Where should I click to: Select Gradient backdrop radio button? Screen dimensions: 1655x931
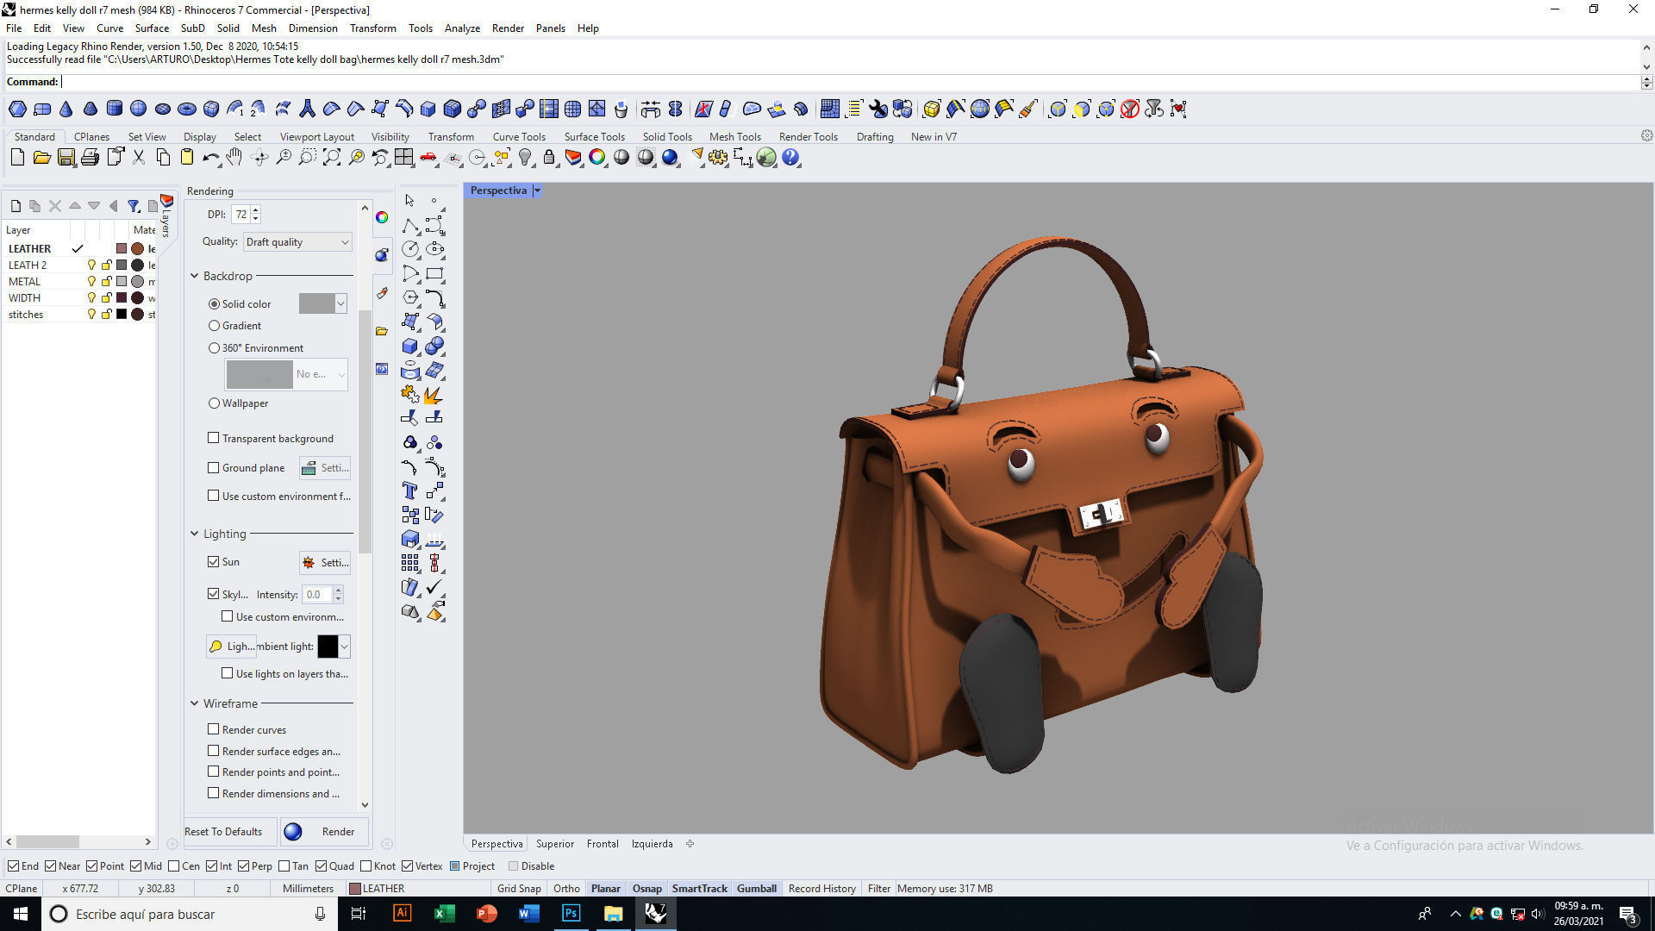click(x=214, y=326)
